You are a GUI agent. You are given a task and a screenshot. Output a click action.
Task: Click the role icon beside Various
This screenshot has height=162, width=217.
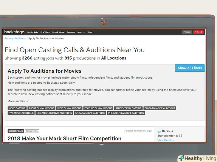[x=159, y=131]
